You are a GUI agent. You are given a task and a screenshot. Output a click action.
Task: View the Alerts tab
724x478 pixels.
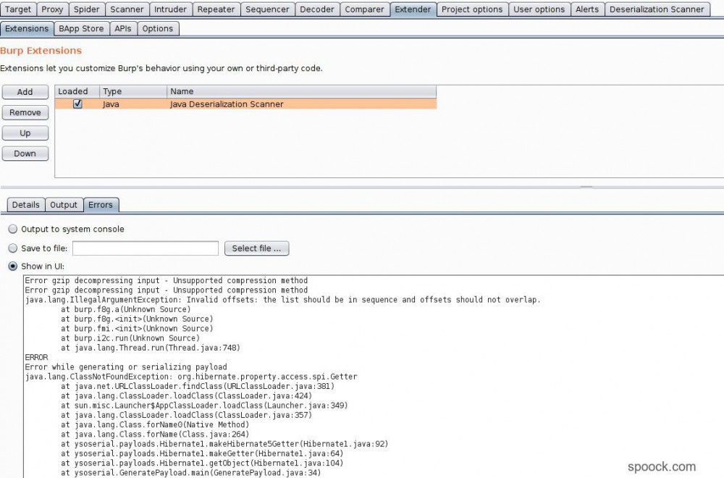pos(587,9)
